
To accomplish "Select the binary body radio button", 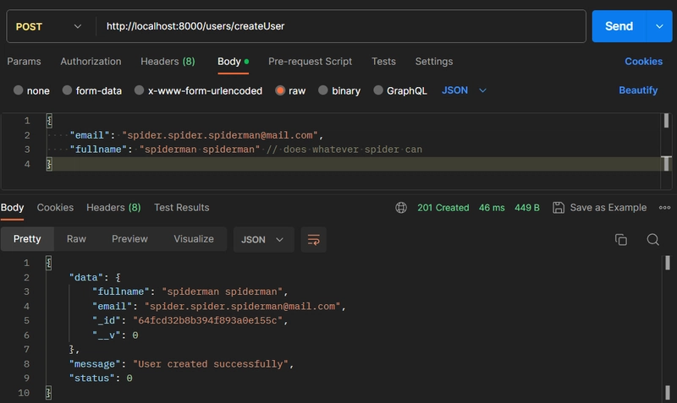I will (323, 90).
